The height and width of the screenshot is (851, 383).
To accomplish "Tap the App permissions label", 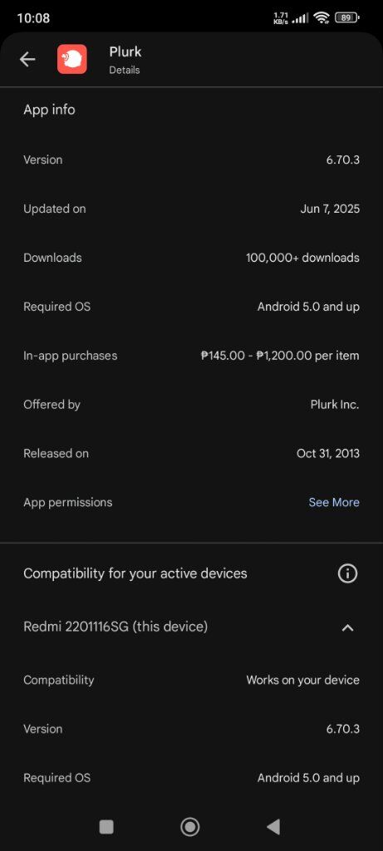I will tap(68, 502).
